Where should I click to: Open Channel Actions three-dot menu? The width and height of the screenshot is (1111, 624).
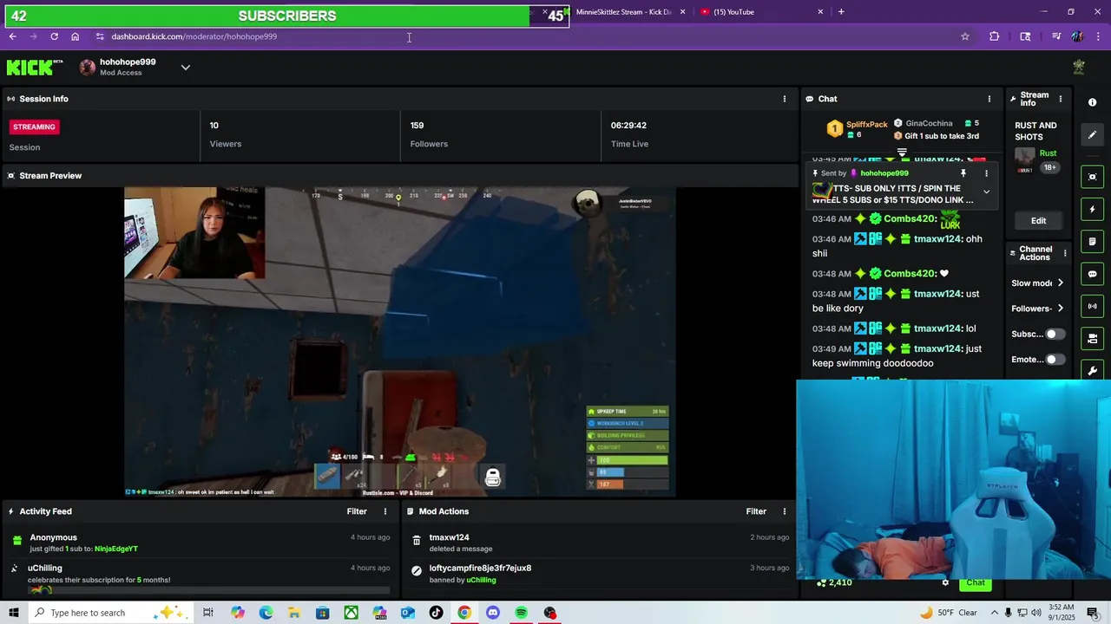click(1065, 253)
